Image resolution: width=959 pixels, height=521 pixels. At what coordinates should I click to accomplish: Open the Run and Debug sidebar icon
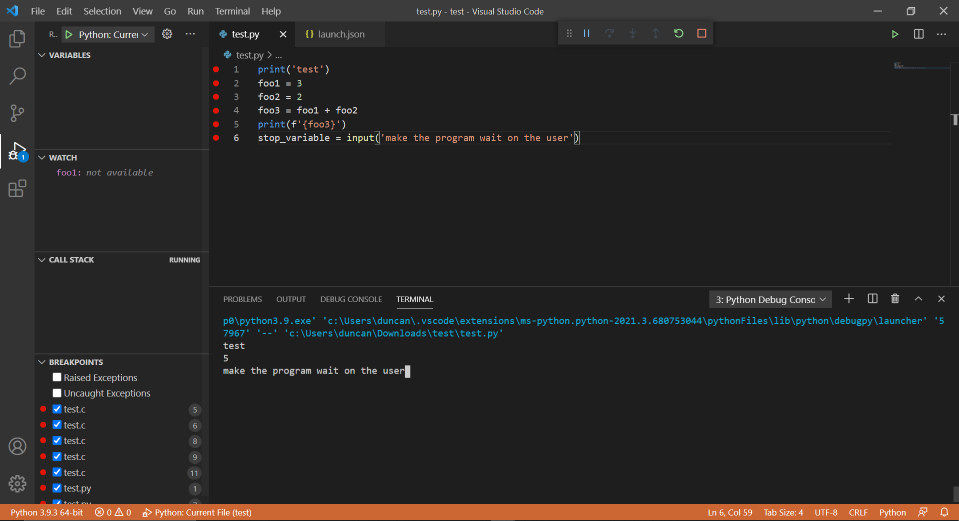click(17, 150)
